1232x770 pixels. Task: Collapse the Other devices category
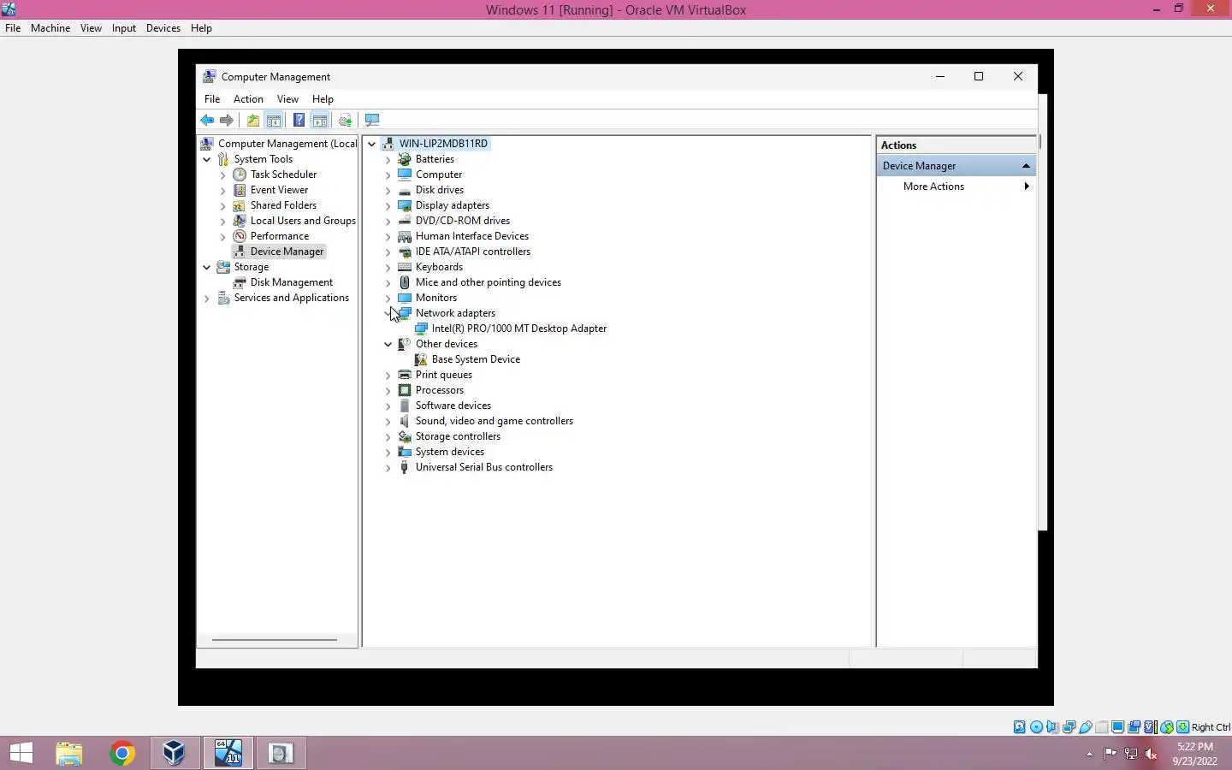tap(388, 345)
